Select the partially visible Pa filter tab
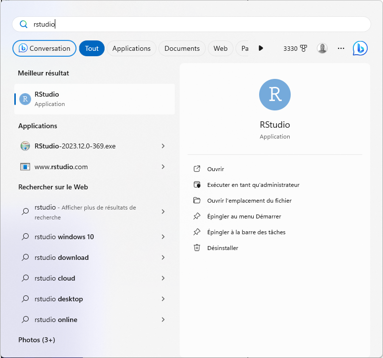 pos(242,48)
